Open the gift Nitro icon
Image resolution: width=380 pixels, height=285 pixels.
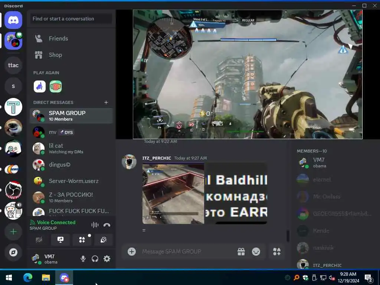pos(241,252)
